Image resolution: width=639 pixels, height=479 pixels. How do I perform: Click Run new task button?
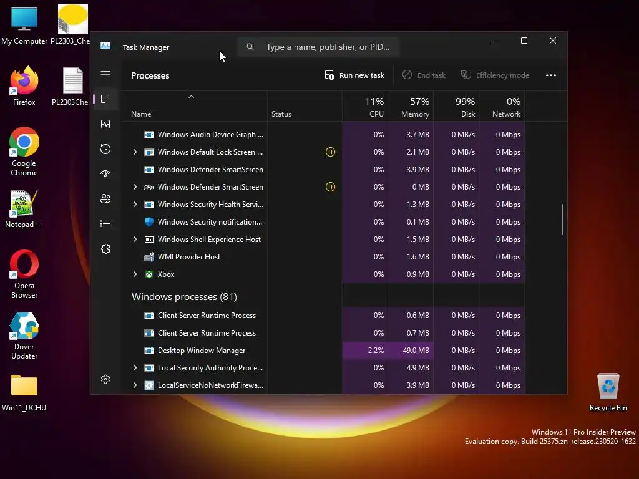354,75
